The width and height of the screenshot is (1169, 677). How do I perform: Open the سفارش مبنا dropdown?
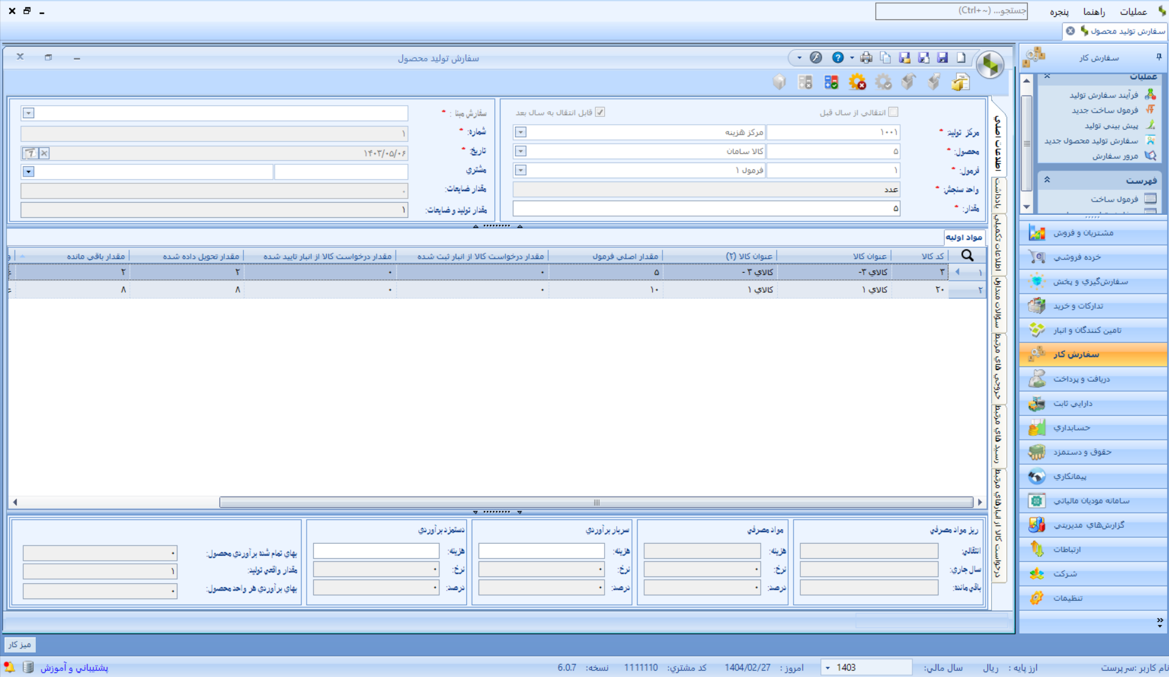[x=28, y=113]
